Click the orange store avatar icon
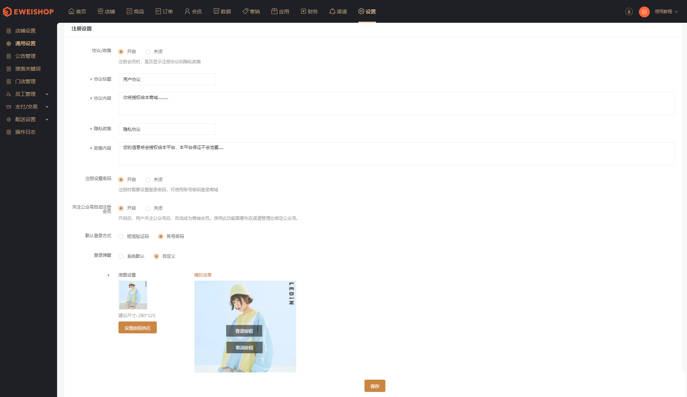Viewport: 687px width, 397px height. click(644, 12)
